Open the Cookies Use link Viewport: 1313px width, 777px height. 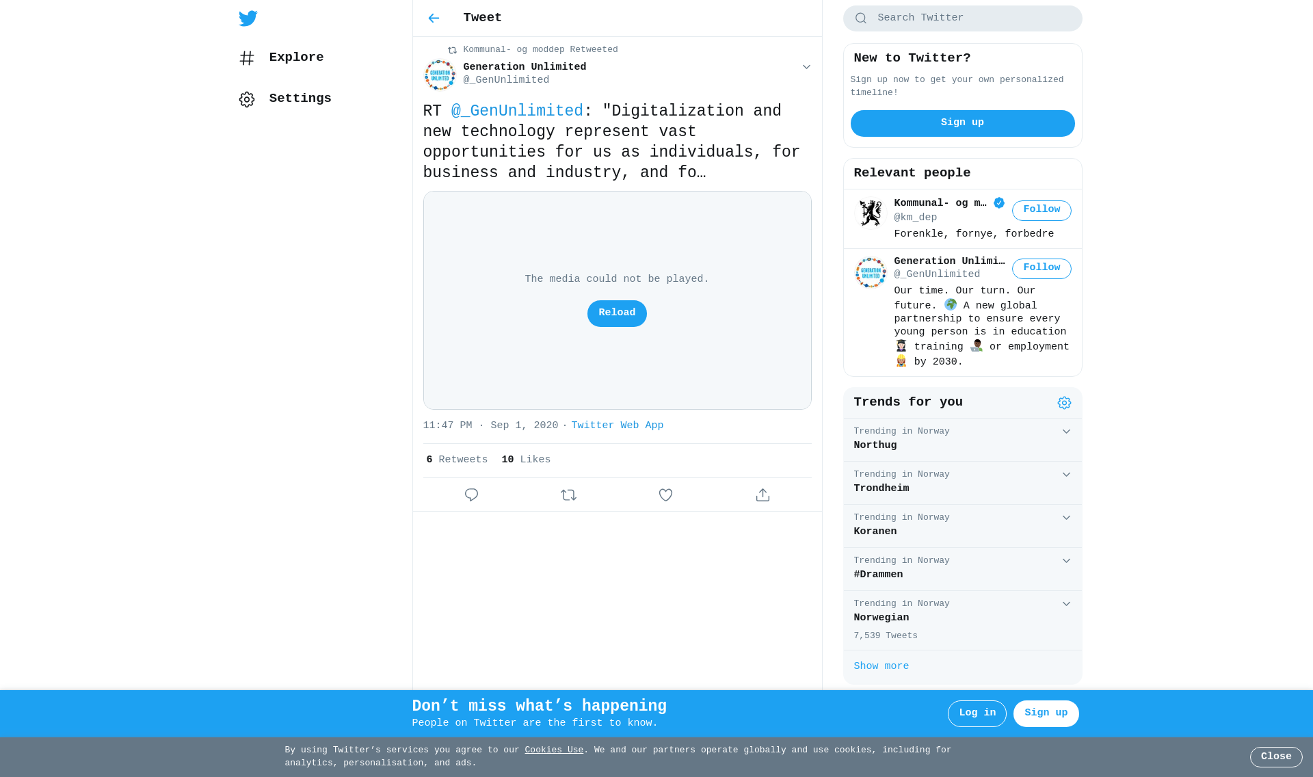pos(554,750)
